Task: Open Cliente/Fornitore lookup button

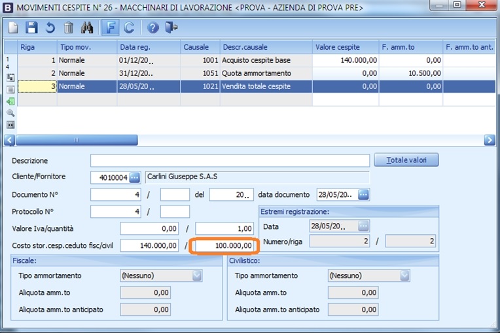Action: [135, 177]
